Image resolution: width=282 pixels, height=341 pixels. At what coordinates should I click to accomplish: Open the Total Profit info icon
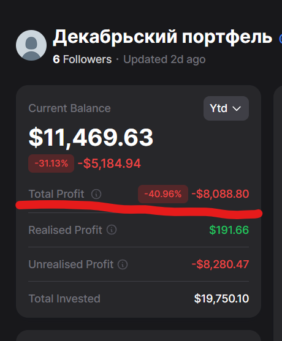[x=96, y=194]
